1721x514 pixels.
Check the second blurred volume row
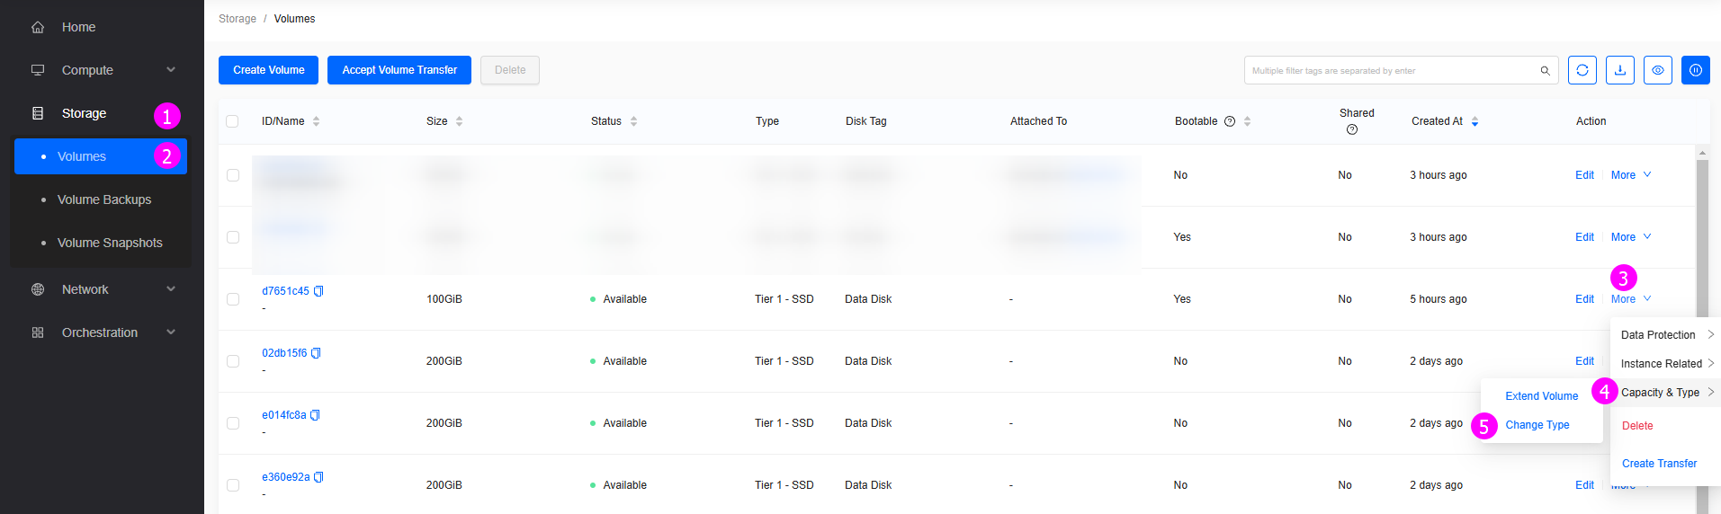[x=233, y=237]
